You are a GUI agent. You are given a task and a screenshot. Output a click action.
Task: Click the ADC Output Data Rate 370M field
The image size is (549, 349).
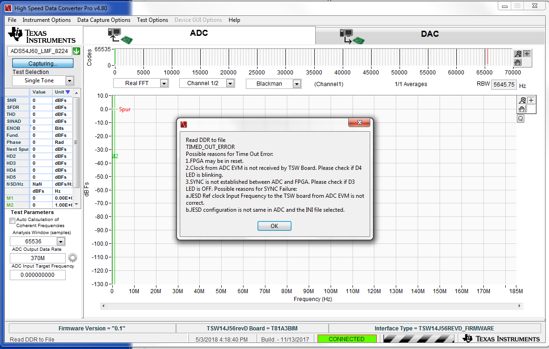(x=37, y=258)
